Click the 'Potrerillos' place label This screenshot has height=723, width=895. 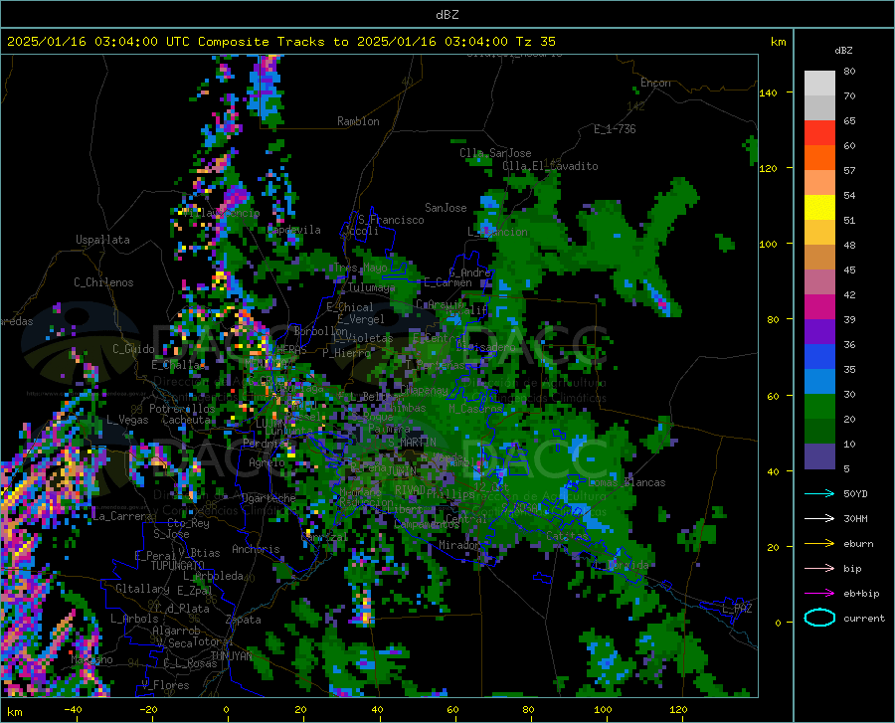[182, 409]
